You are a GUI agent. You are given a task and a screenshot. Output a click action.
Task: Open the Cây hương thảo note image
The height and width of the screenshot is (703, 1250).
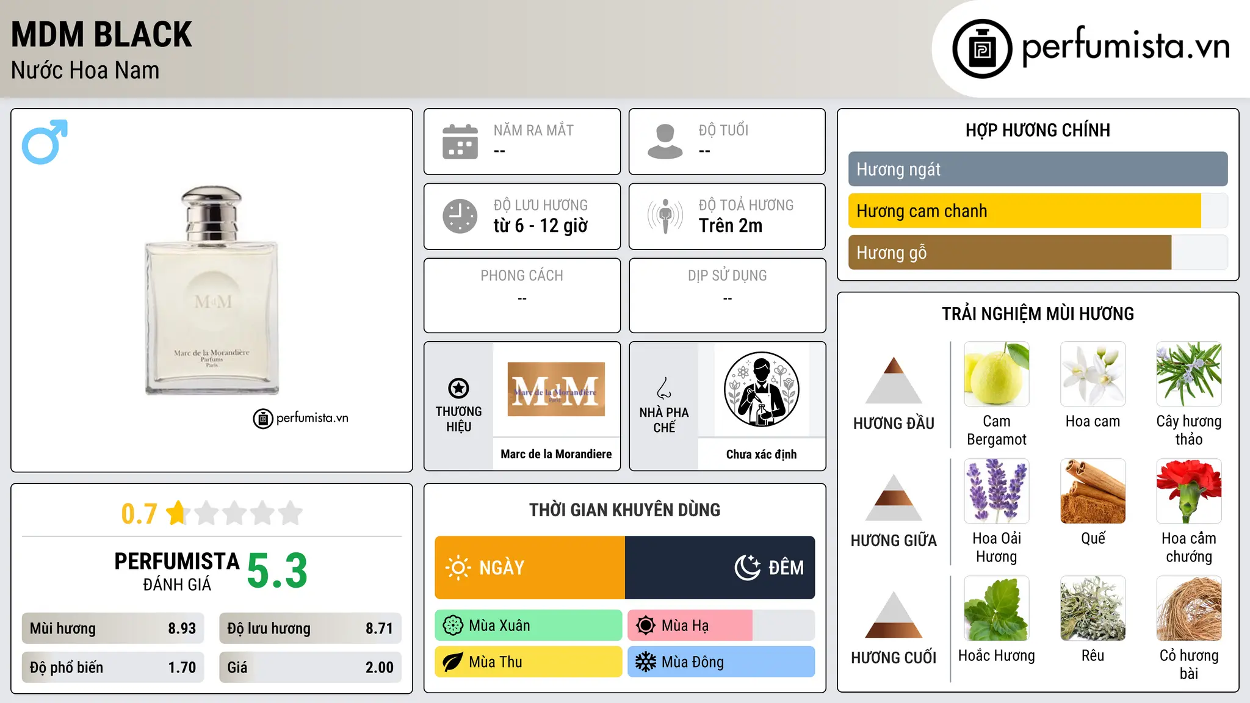click(x=1189, y=374)
